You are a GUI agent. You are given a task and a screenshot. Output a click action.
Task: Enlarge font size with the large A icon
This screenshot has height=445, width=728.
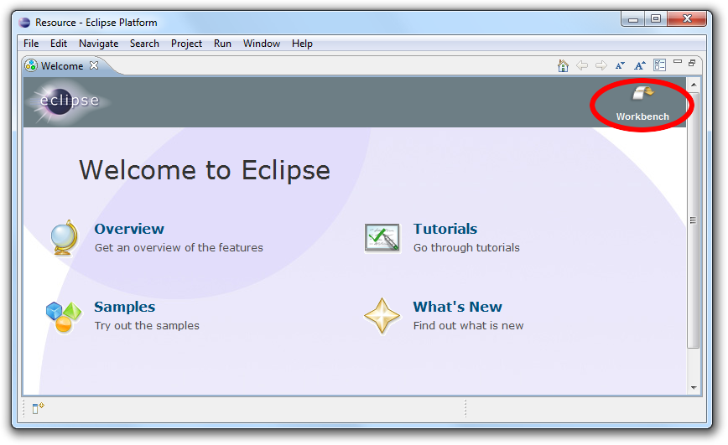tap(640, 65)
